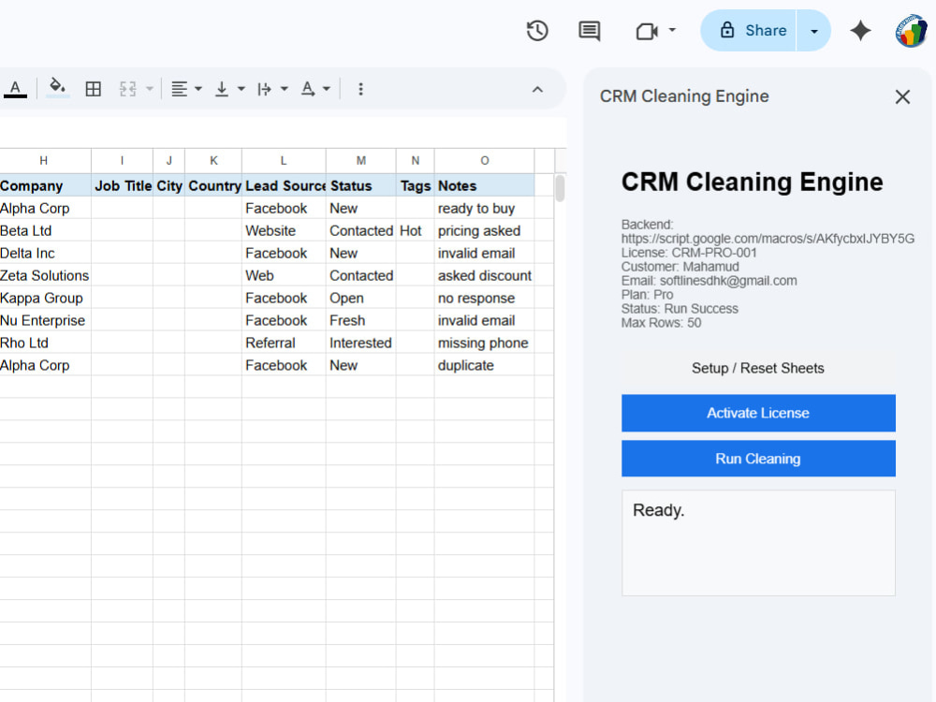Click the email softlinesdhk@gmail.com text
The image size is (936, 702).
point(728,281)
